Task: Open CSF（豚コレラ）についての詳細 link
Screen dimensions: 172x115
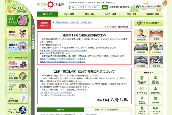Action: click(56, 93)
